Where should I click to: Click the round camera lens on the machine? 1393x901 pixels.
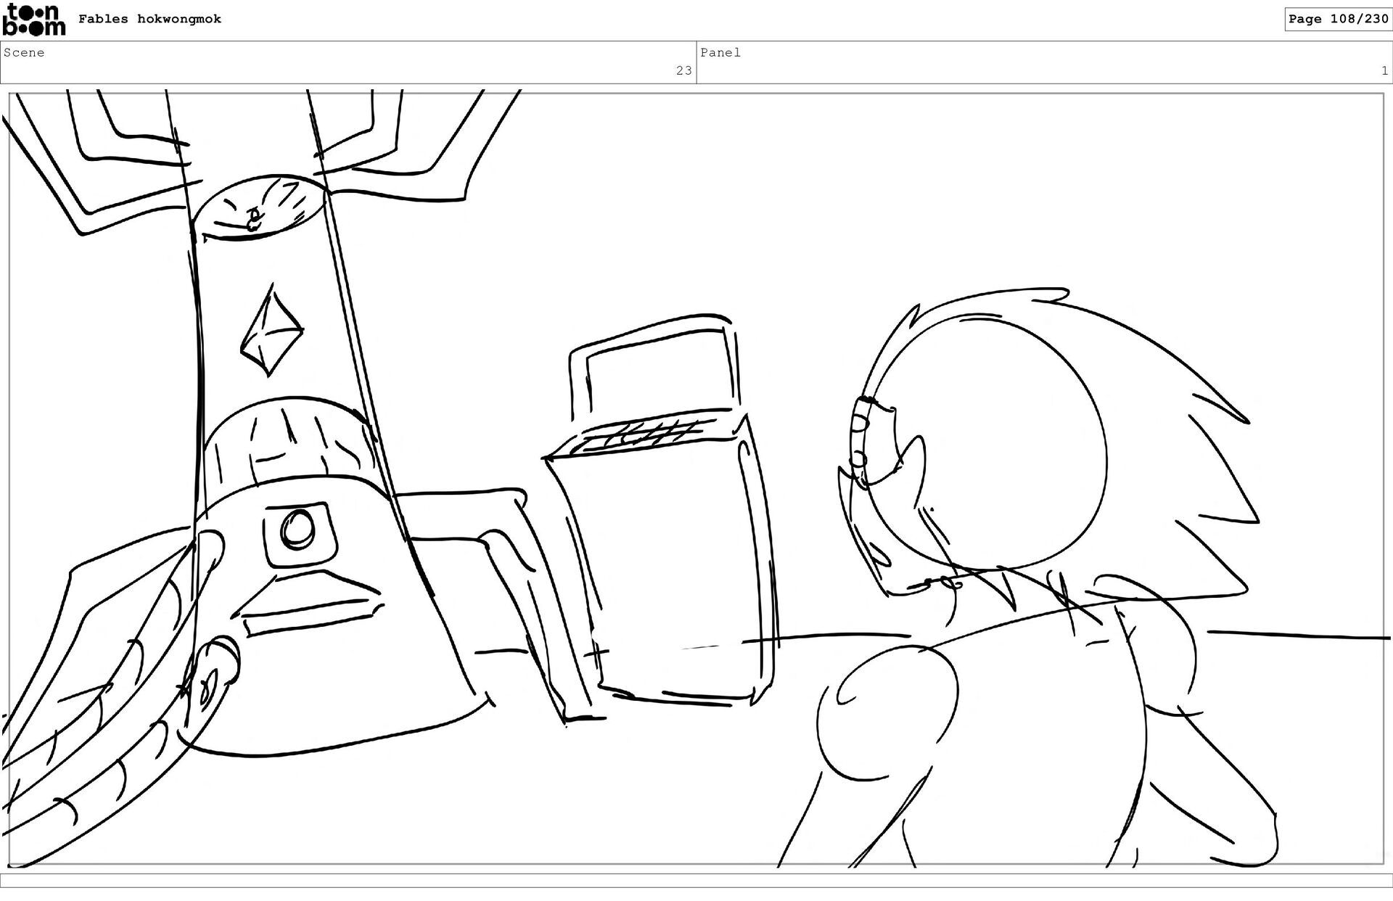[x=297, y=529]
